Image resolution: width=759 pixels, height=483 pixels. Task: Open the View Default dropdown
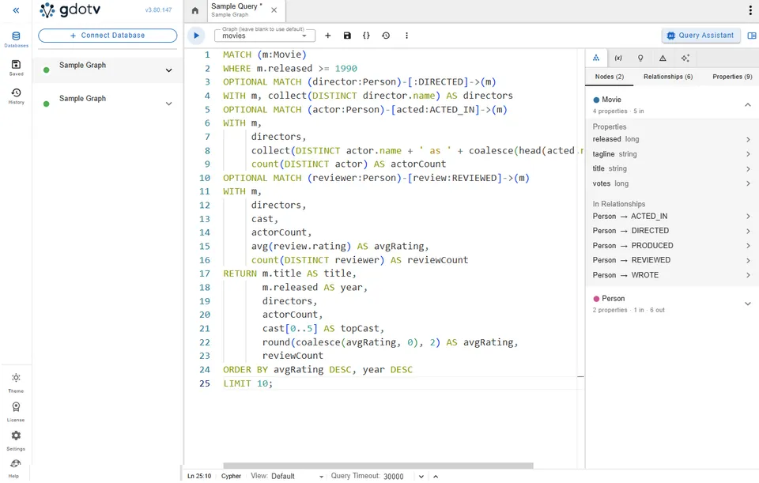coord(296,476)
